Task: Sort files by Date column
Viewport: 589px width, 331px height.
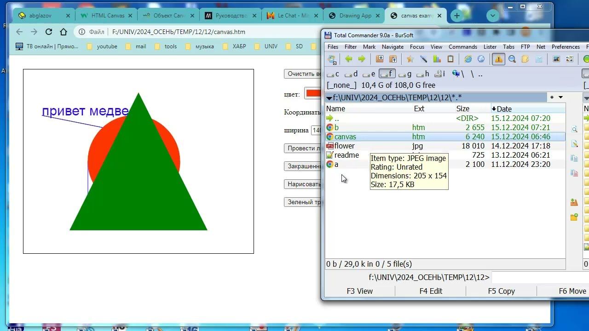Action: (x=528, y=109)
